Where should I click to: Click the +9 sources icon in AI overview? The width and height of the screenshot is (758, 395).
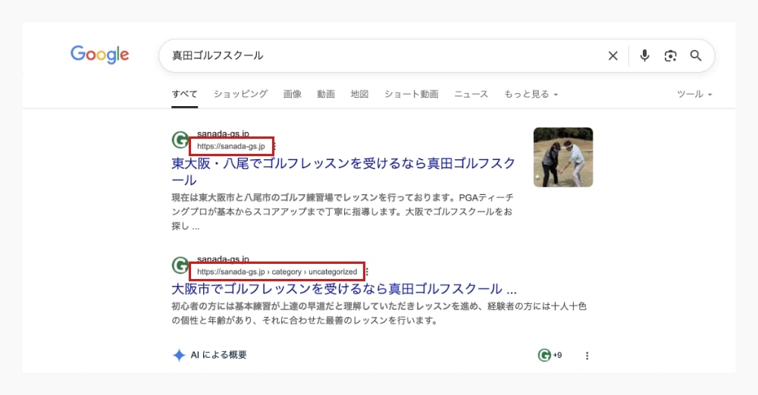(x=550, y=356)
